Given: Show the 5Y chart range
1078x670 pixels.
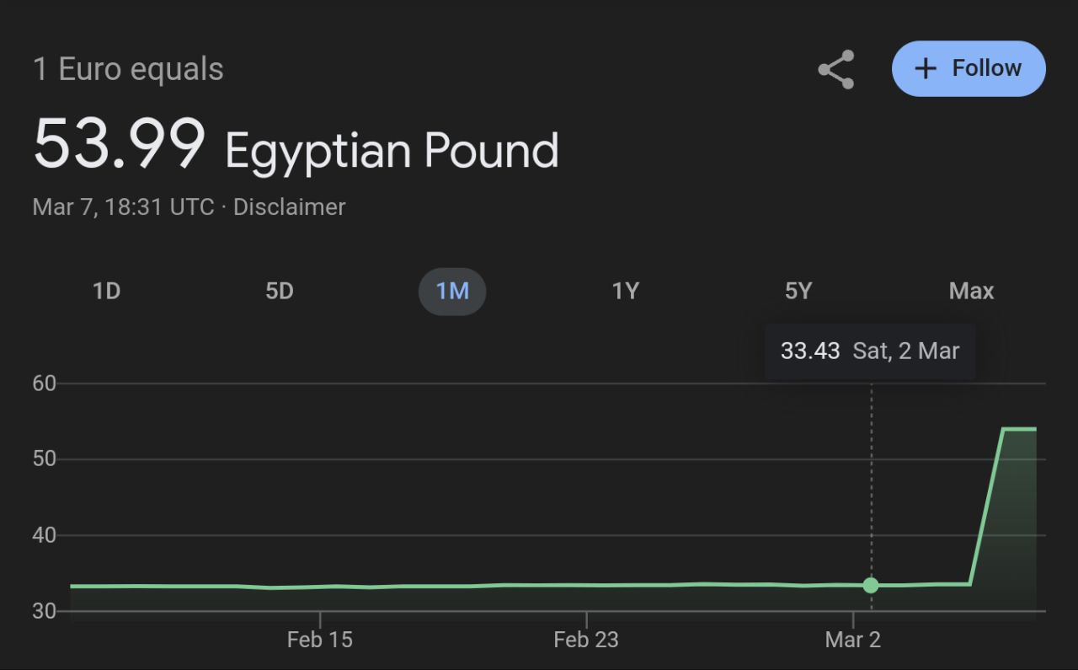Looking at the screenshot, I should point(798,291).
